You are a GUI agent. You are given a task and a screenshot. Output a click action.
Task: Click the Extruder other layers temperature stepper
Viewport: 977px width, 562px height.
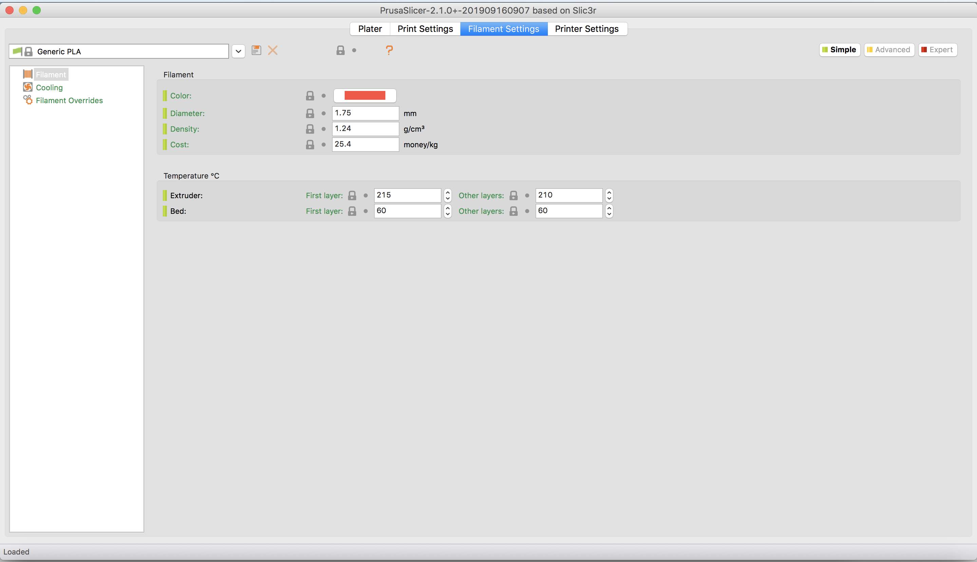coord(609,195)
